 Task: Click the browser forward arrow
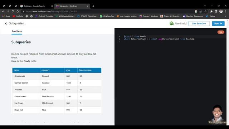point(8,11)
